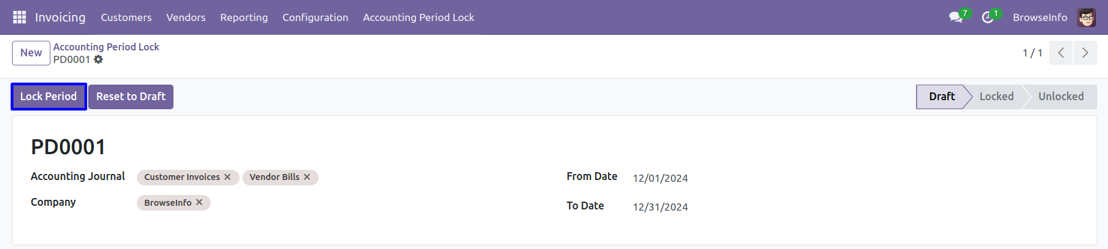Viewport: 1108px width, 249px height.
Task: Go to the previous record arrow
Action: 1061,53
